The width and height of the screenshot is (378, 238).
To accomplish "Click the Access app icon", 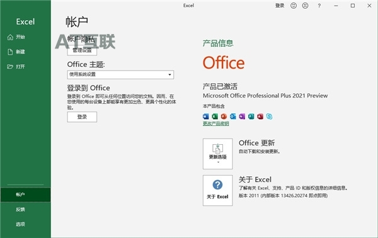I will coord(260,116).
